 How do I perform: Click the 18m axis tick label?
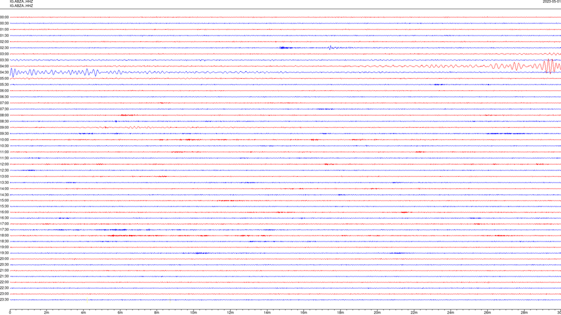341,313
